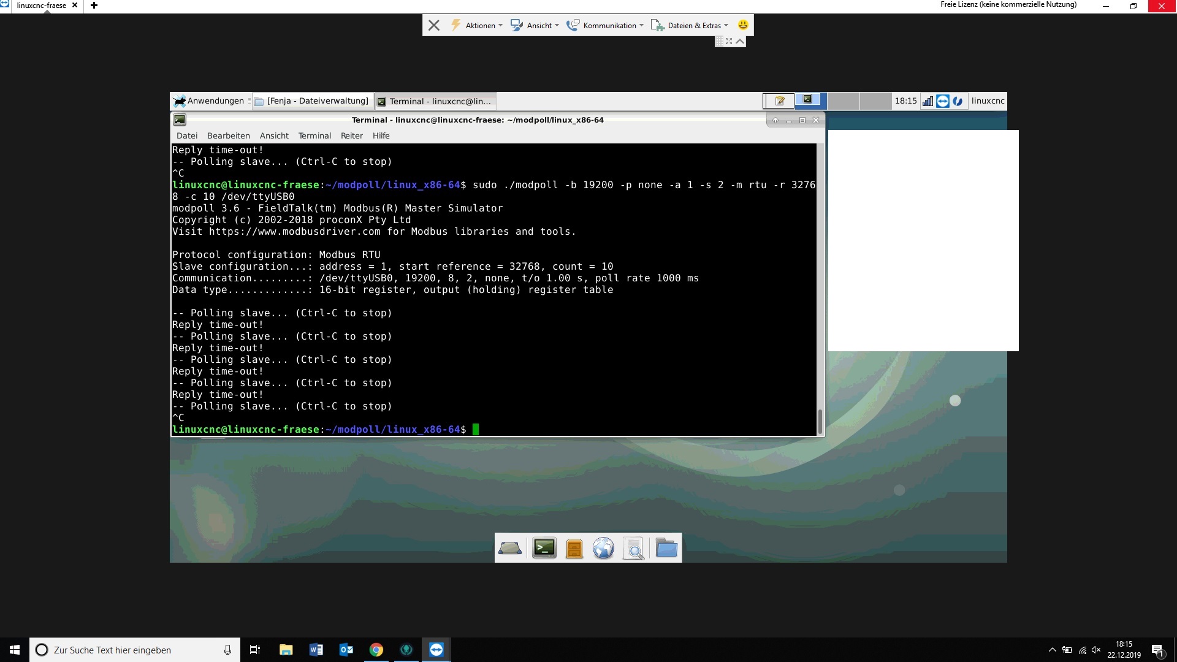The width and height of the screenshot is (1177, 662).
Task: Select the third empty workspace
Action: tap(843, 101)
